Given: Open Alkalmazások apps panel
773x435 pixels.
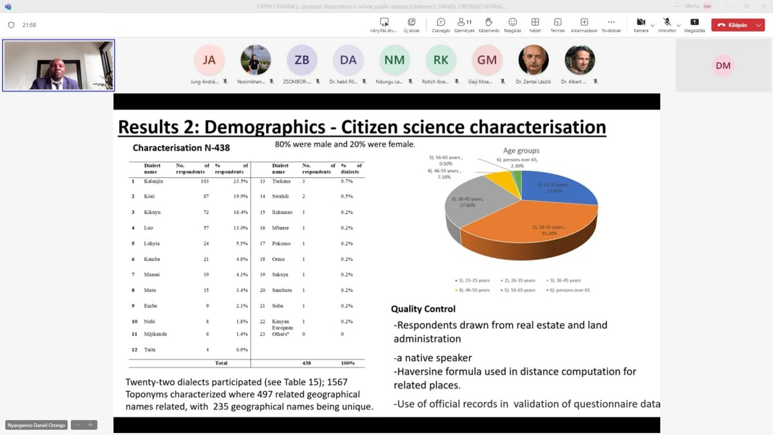Looking at the screenshot, I should tap(584, 24).
